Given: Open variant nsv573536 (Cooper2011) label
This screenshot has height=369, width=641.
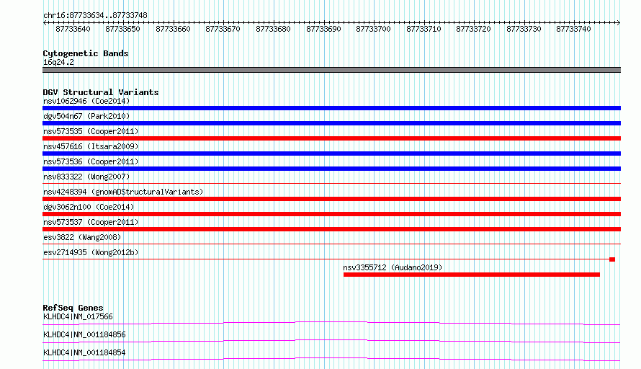Looking at the screenshot, I should pos(91,161).
